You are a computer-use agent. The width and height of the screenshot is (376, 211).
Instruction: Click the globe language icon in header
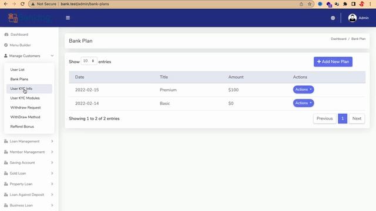click(333, 18)
